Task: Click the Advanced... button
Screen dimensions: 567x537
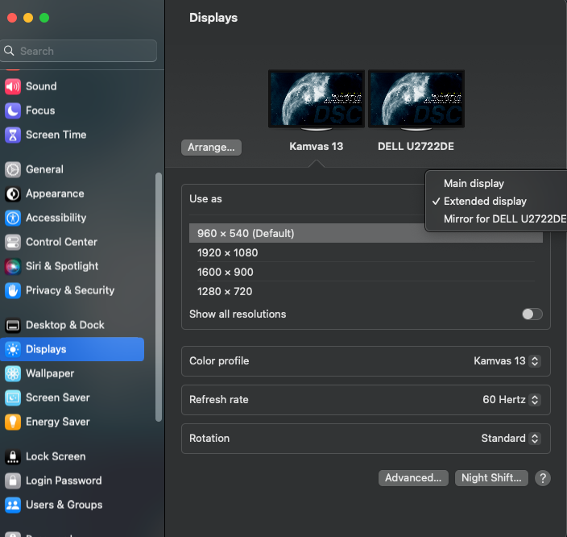Action: tap(413, 478)
